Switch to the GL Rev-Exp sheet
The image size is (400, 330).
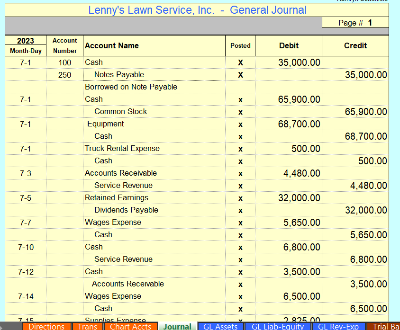[x=338, y=326]
